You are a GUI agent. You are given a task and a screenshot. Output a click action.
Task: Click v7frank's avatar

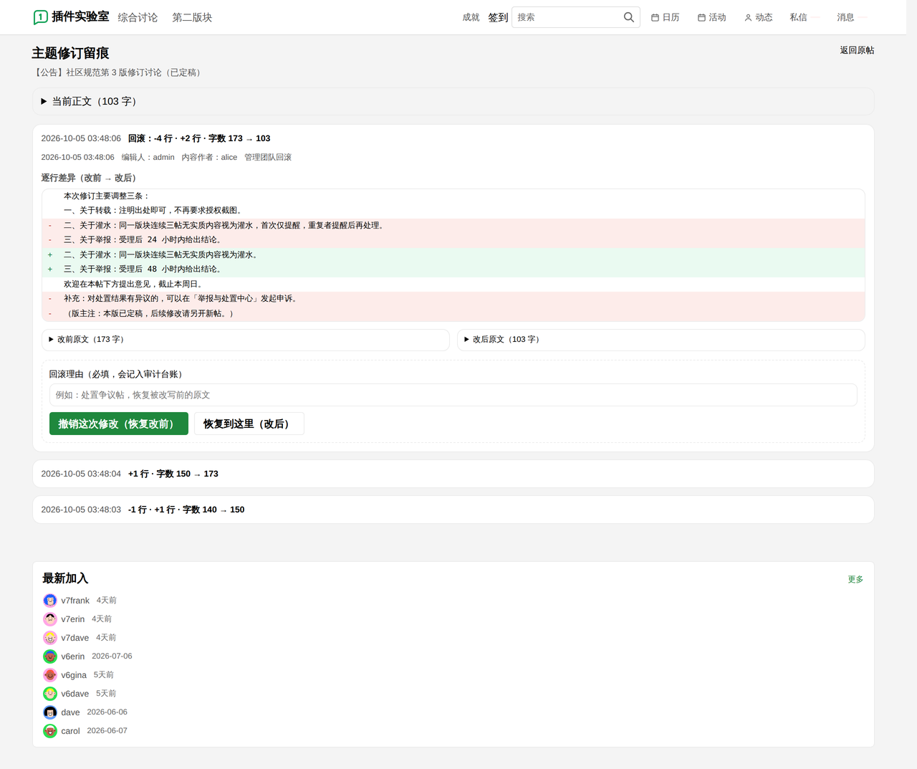50,601
